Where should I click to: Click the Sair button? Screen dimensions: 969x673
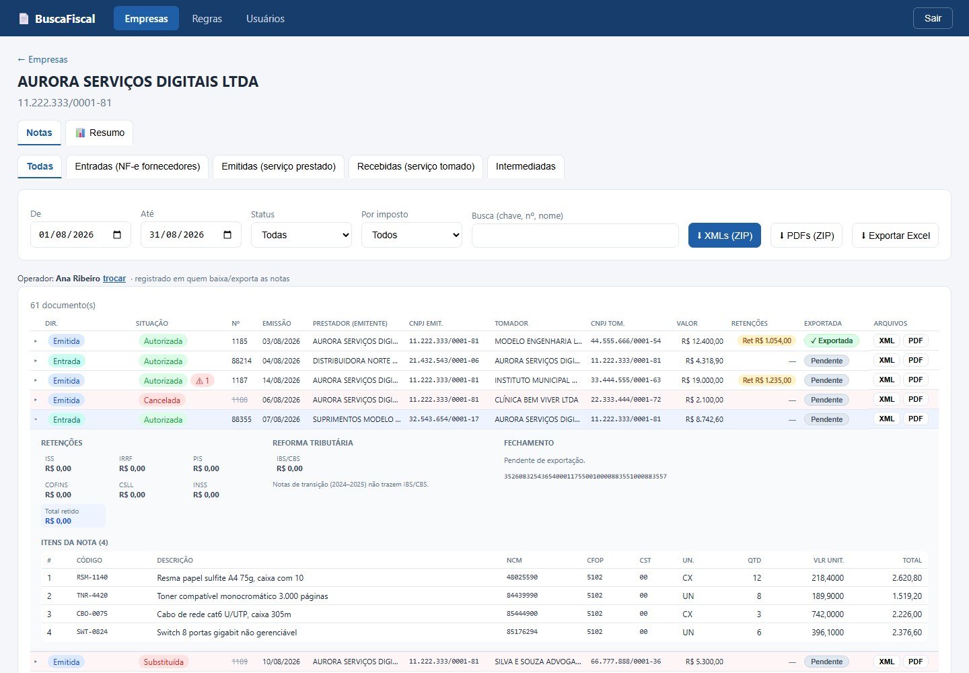tap(933, 18)
